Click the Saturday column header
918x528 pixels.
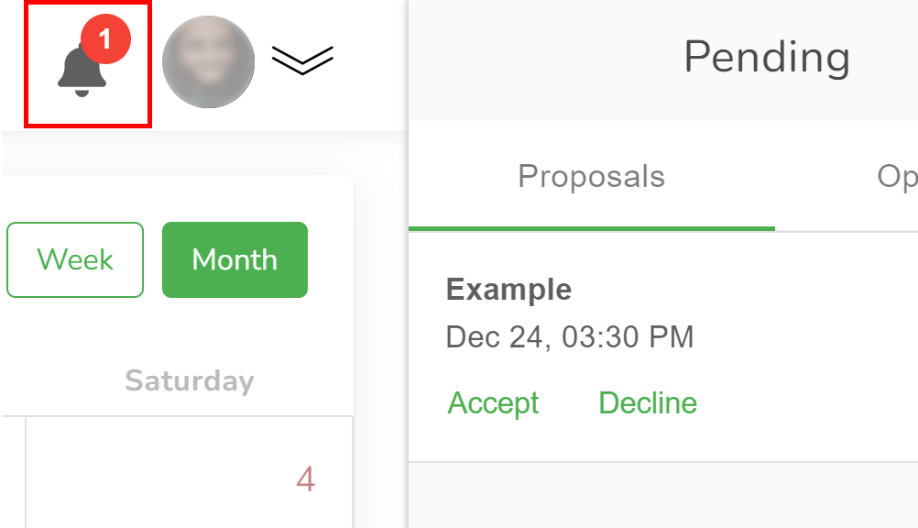[x=189, y=380]
